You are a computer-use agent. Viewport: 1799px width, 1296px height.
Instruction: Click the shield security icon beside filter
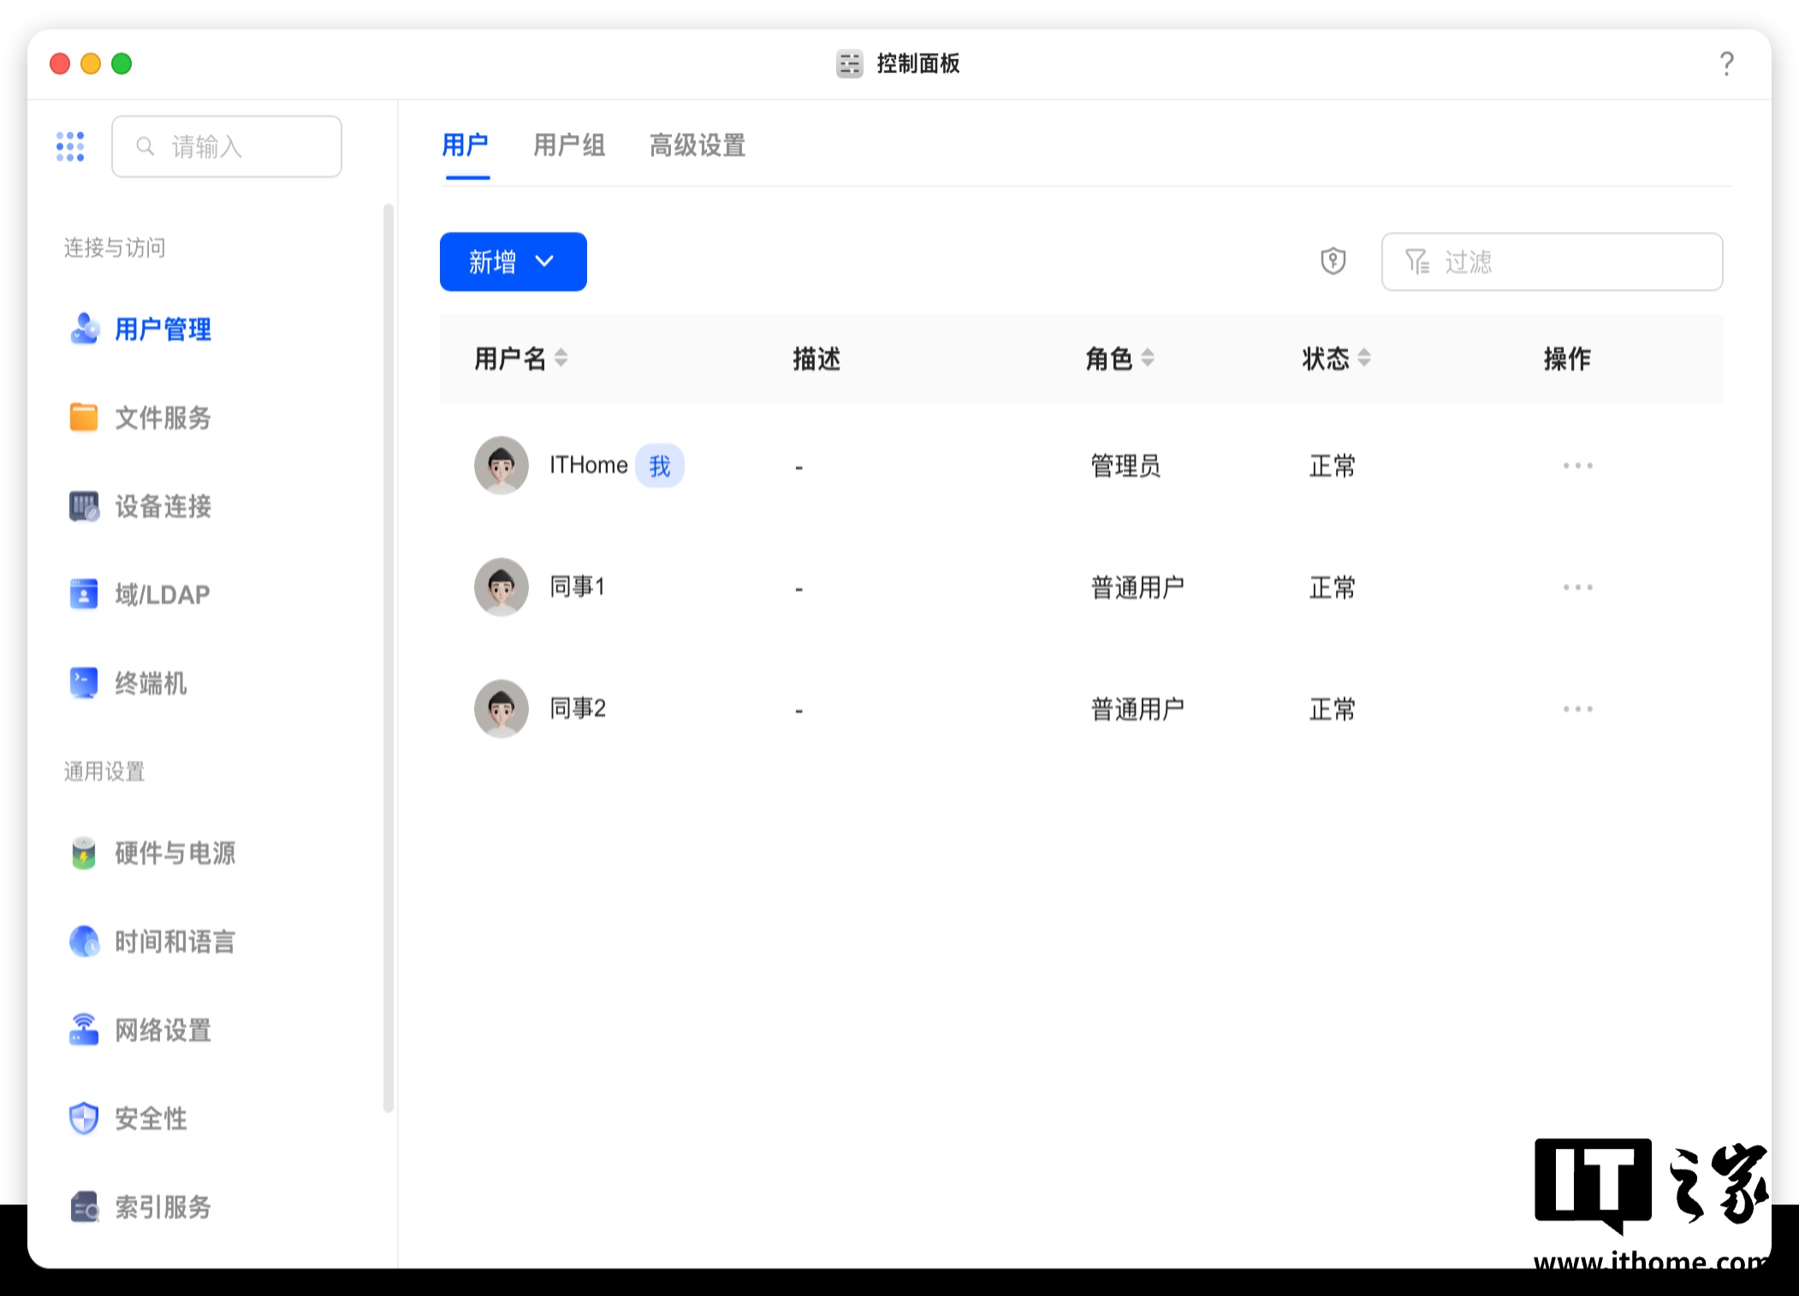(x=1333, y=261)
